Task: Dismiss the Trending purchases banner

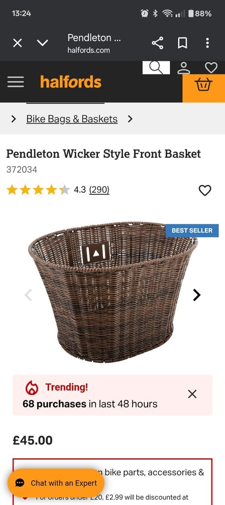Action: 192,394
